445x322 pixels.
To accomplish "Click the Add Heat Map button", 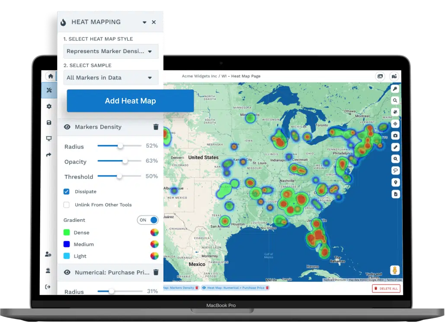I will click(130, 101).
